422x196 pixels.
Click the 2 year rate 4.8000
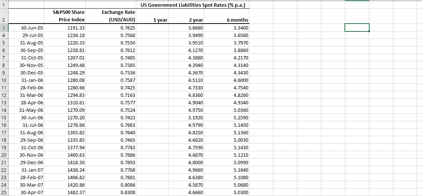point(186,163)
